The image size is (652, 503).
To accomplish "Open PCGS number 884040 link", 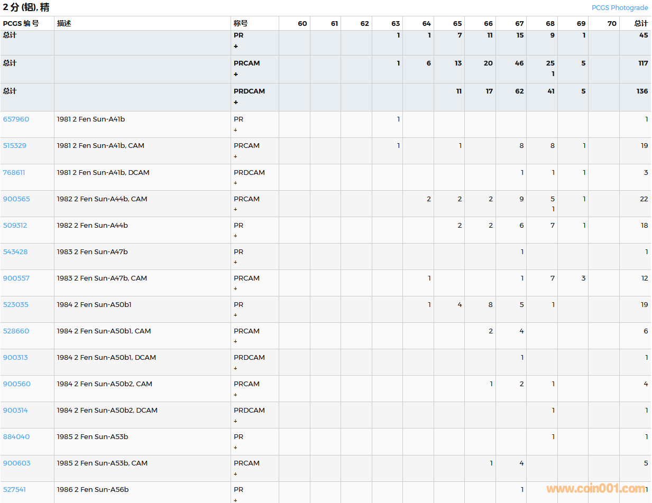I will pos(16,437).
